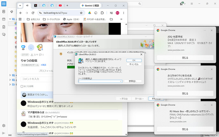The height and width of the screenshot is (137, 219).
Task: Click the page scrollbar up arrow
Action: pyautogui.click(x=126, y=24)
